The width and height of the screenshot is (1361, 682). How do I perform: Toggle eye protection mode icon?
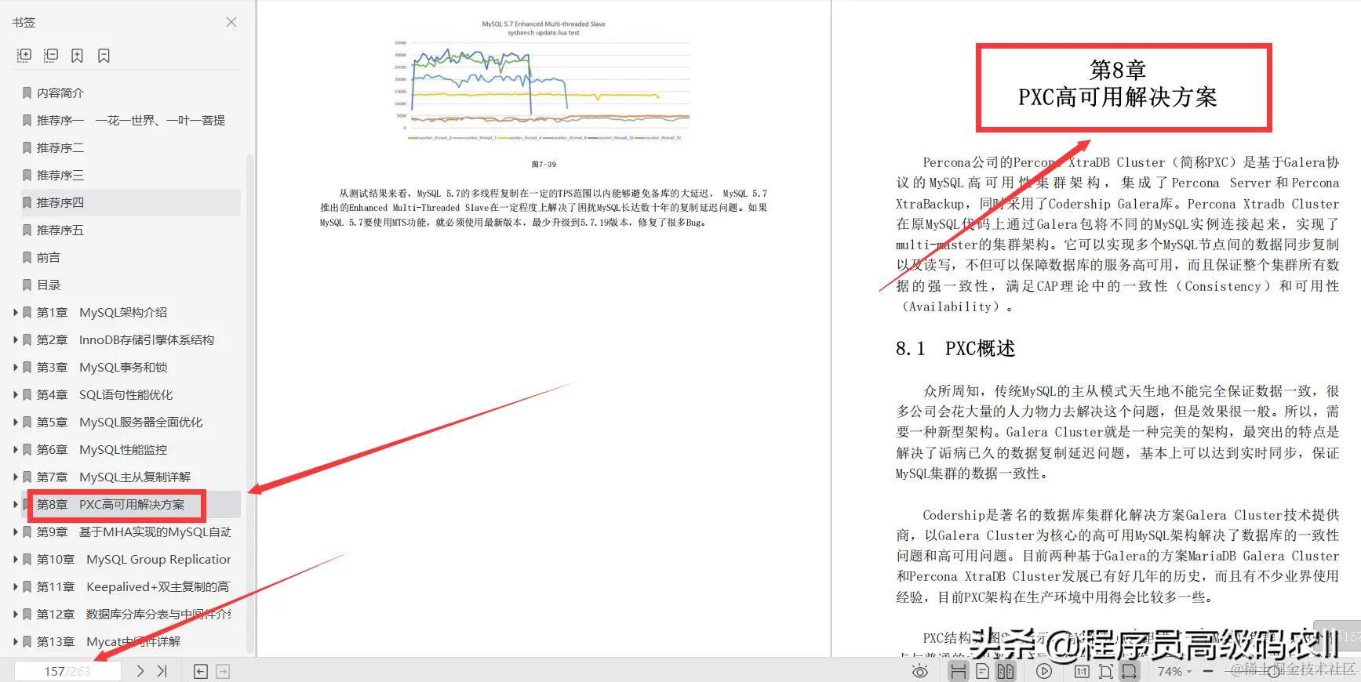point(920,671)
